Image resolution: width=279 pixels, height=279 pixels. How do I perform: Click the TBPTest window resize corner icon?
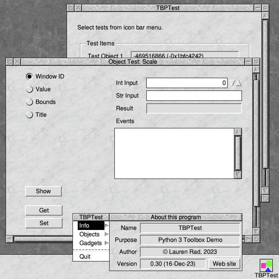click(265, 198)
